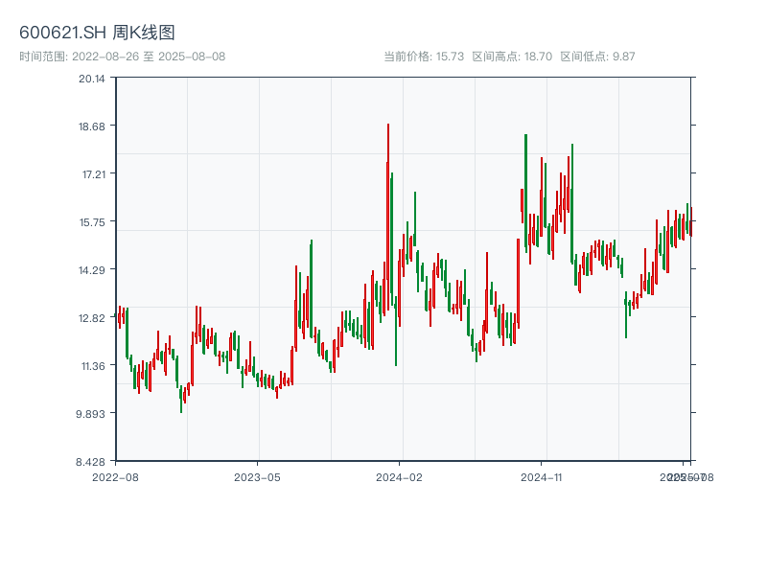Click the 2024-02 x-axis date label
The height and width of the screenshot is (575, 767).
(399, 476)
